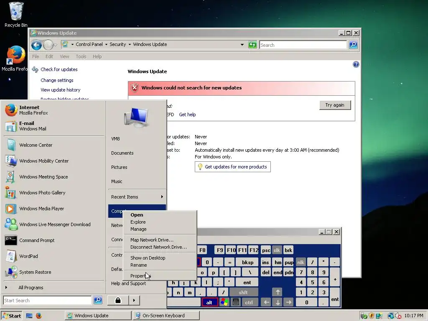428x321 pixels.
Task: Choose Explore from the context menu
Action: point(160,222)
